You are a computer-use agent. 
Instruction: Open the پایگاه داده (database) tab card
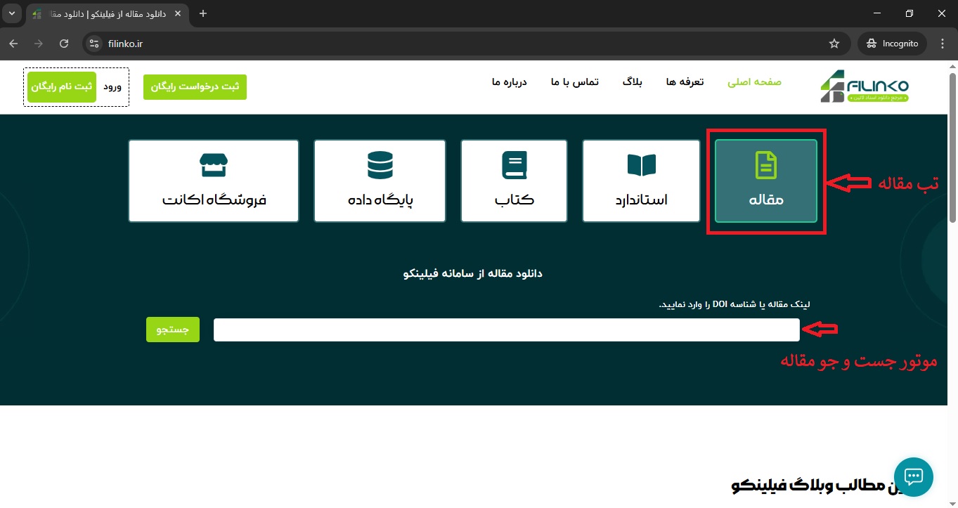point(380,181)
